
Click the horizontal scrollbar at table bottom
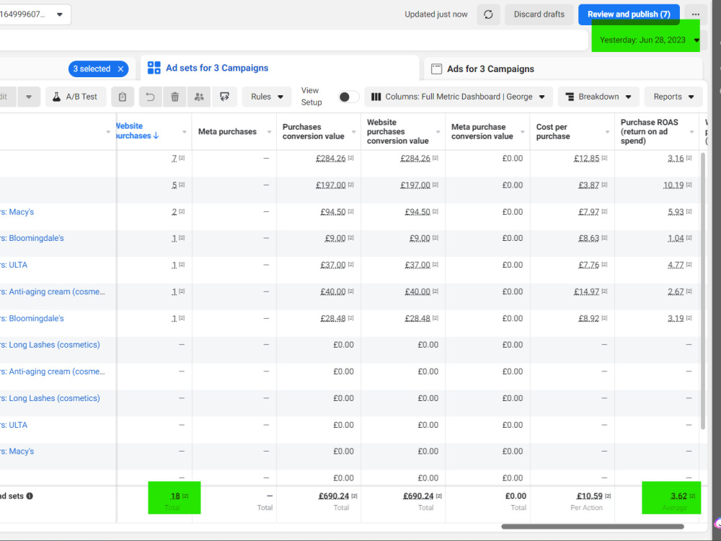[x=592, y=527]
